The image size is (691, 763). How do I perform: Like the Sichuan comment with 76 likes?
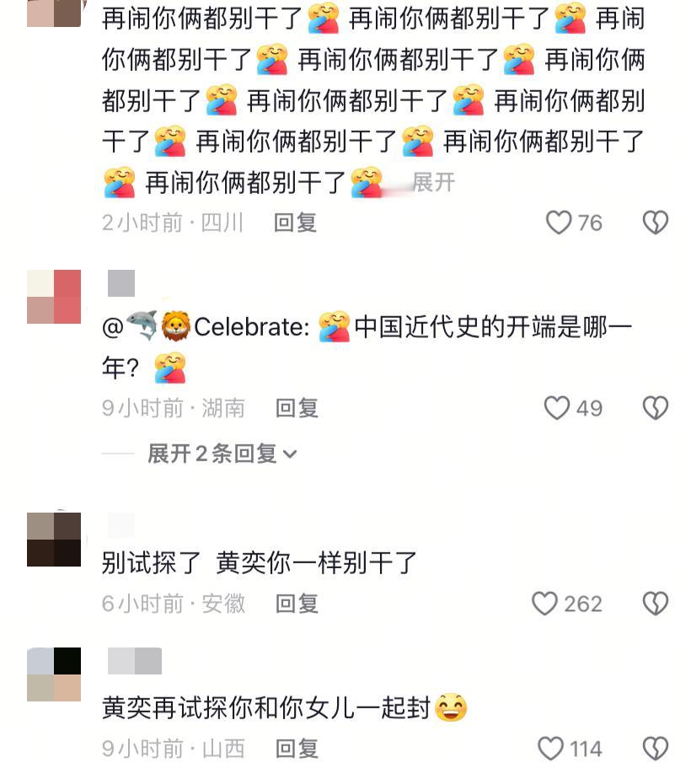pyautogui.click(x=558, y=223)
